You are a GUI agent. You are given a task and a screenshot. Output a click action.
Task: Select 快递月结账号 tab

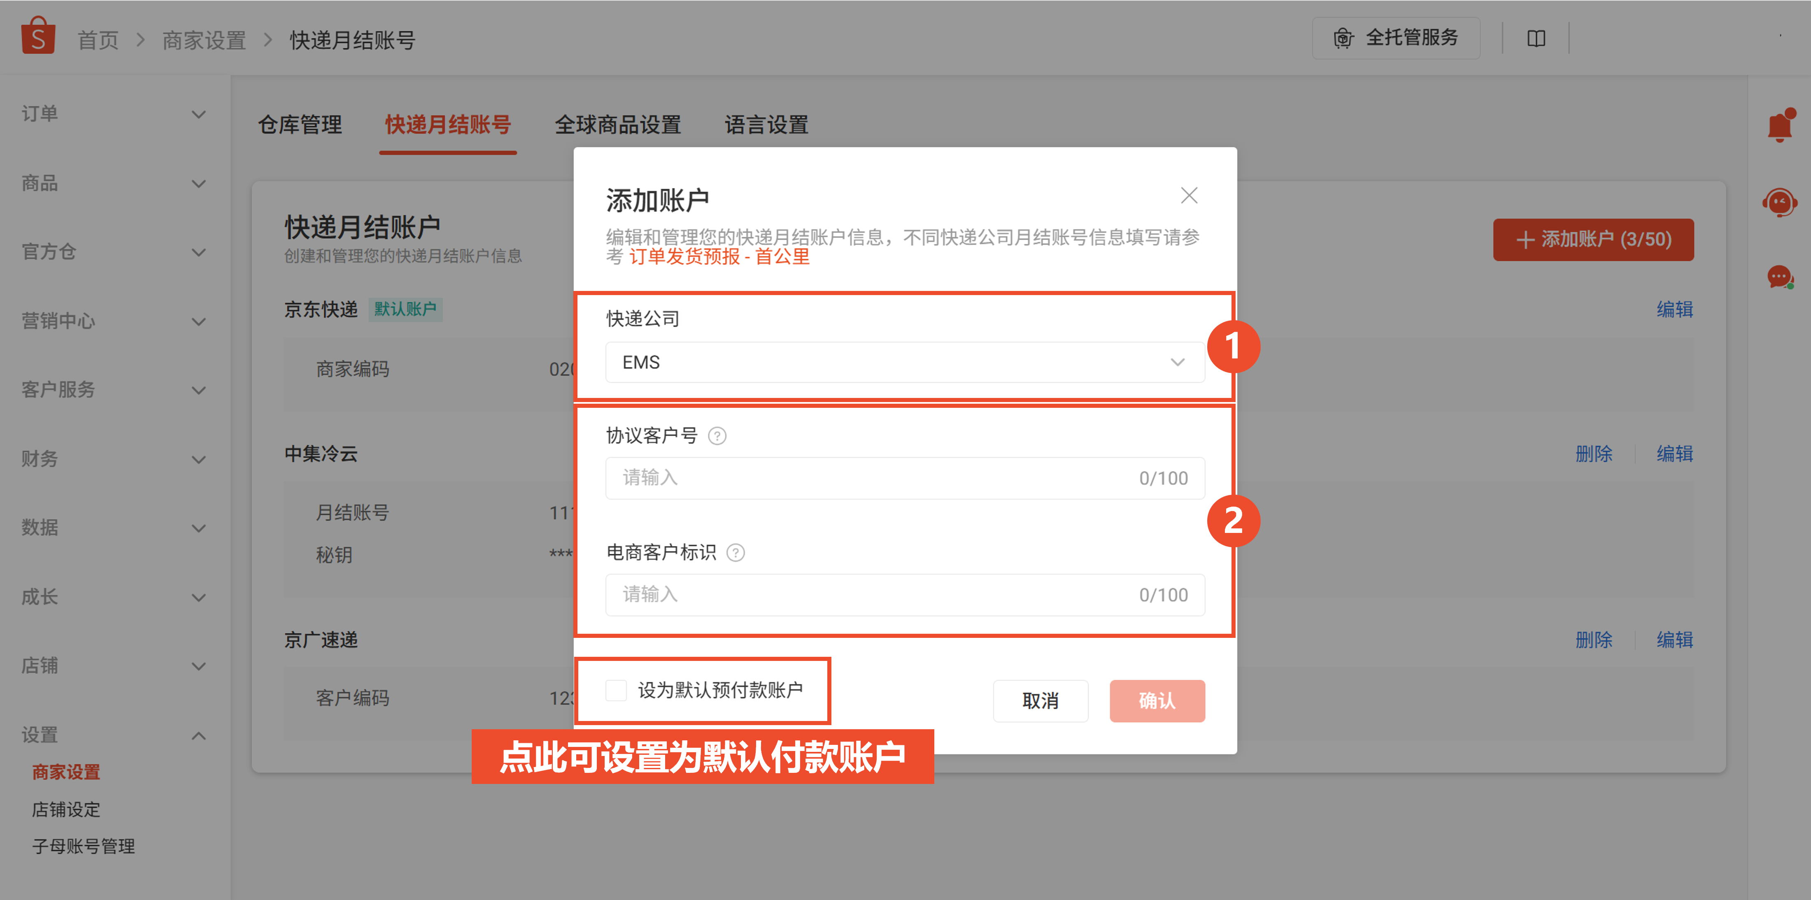[448, 124]
